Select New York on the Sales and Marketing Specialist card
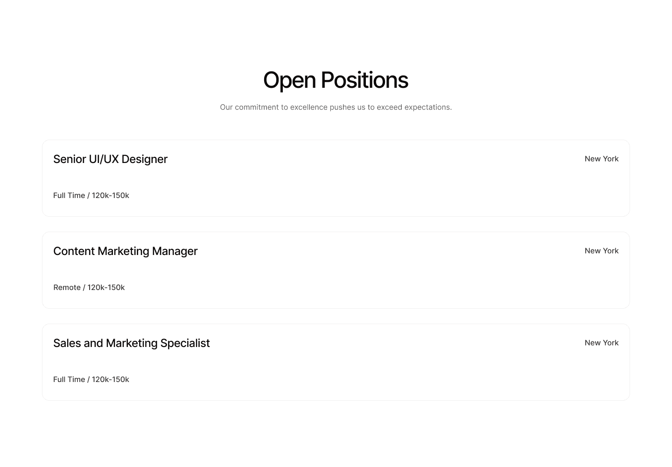Viewport: 672px width, 467px height. click(x=602, y=342)
